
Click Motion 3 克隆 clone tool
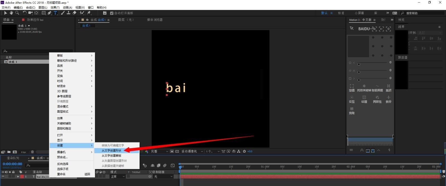(352, 111)
